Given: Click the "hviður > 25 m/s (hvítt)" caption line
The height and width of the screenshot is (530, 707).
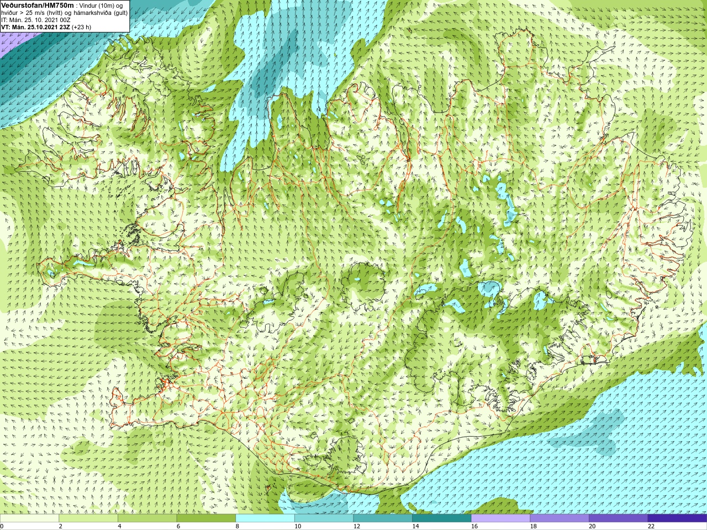Looking at the screenshot, I should [x=33, y=13].
